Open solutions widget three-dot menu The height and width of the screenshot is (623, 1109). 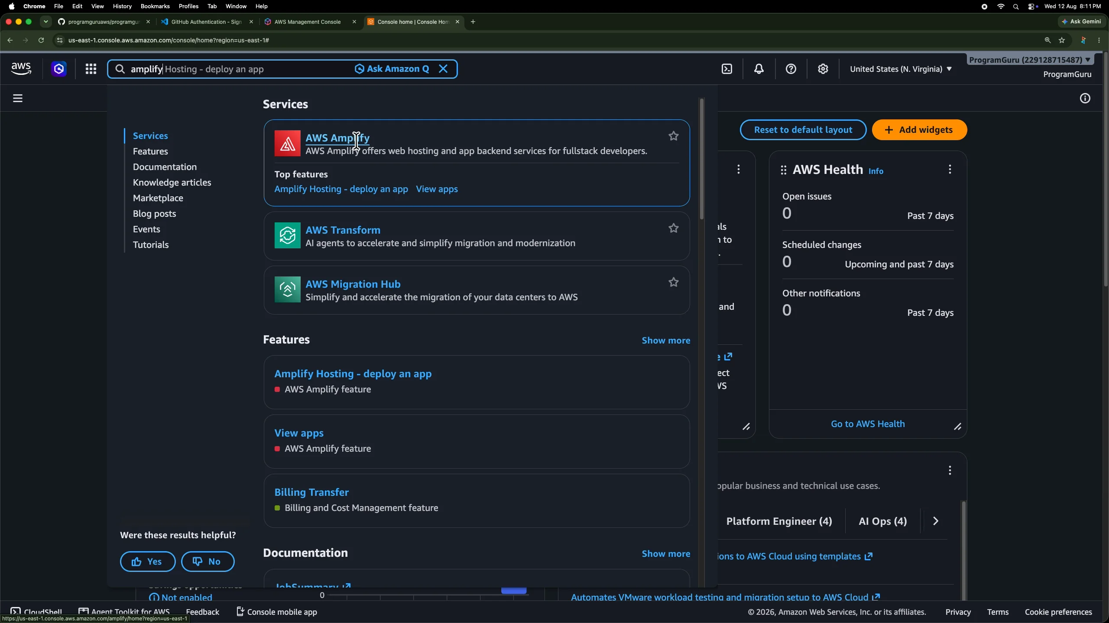pos(950,470)
